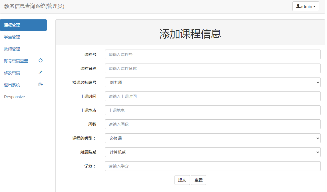The image size is (327, 192).
Task: Focus the 上课地点 input field
Action: [212, 110]
